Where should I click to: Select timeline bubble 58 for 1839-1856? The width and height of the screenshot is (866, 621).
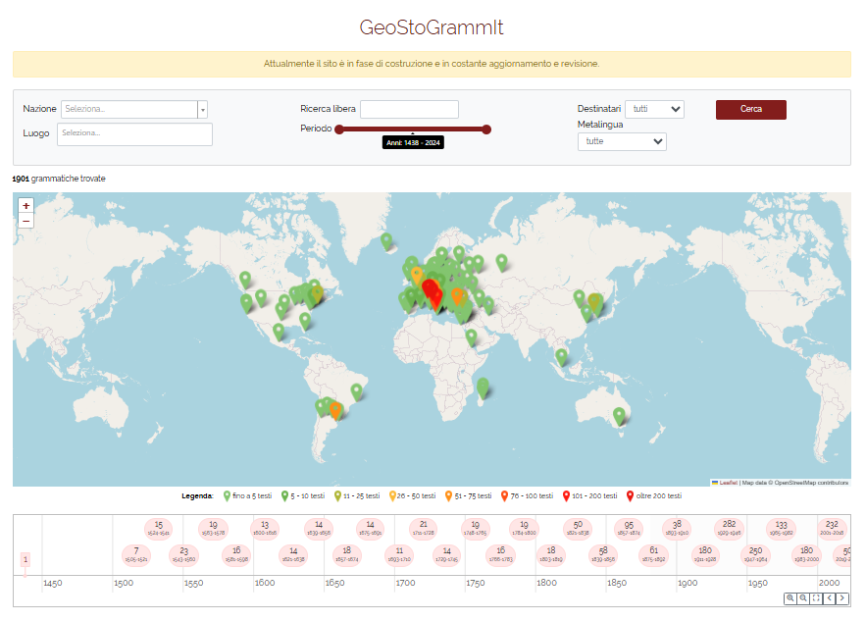(603, 554)
